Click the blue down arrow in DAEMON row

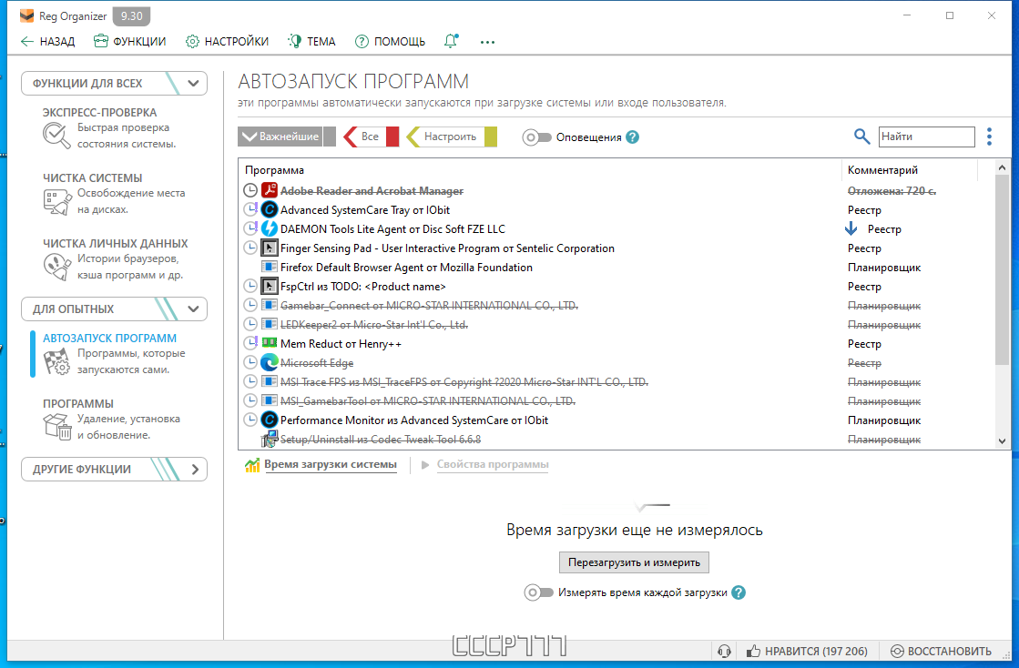(851, 228)
